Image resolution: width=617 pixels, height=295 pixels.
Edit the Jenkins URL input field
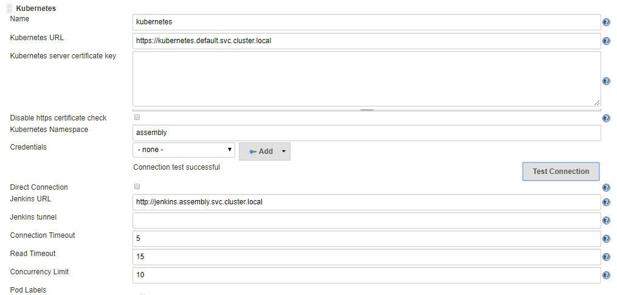(367, 202)
